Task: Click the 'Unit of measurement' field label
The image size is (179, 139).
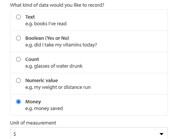Action: click(33, 123)
